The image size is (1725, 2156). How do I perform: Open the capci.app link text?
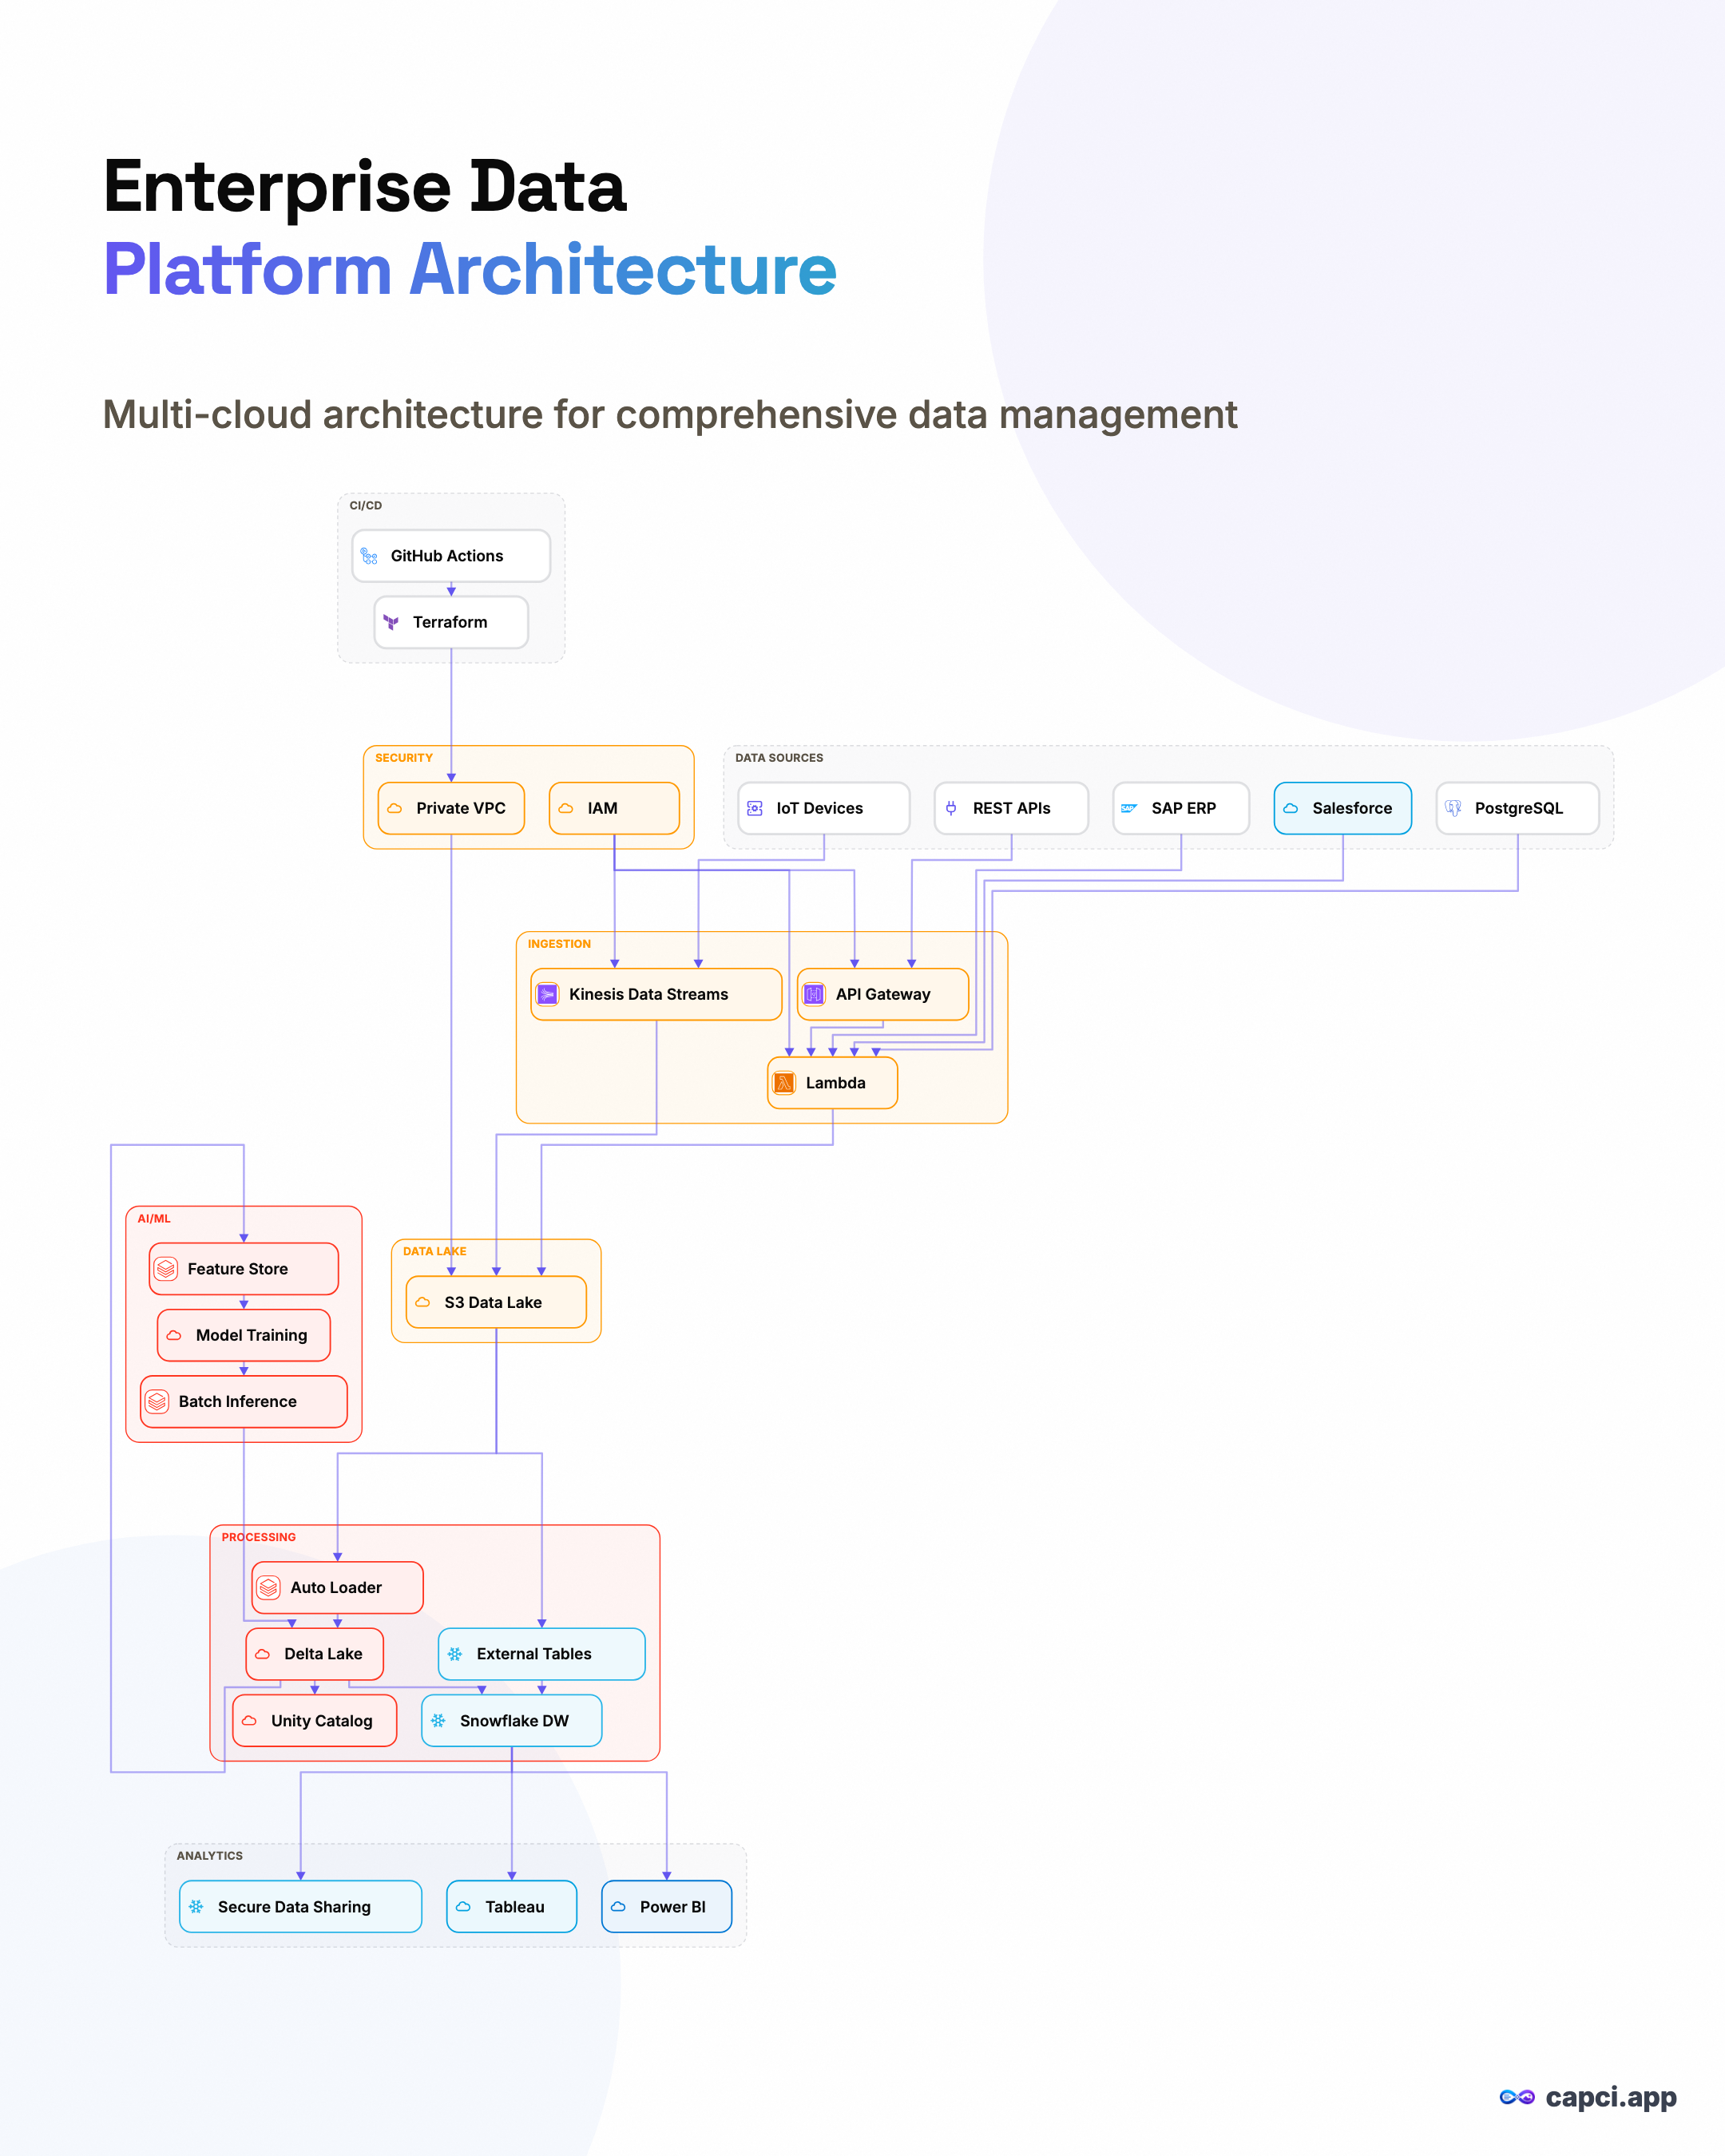click(1611, 2098)
